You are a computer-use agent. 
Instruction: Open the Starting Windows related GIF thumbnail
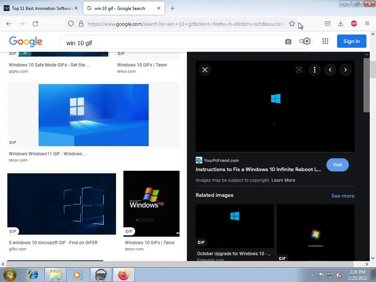click(316, 232)
